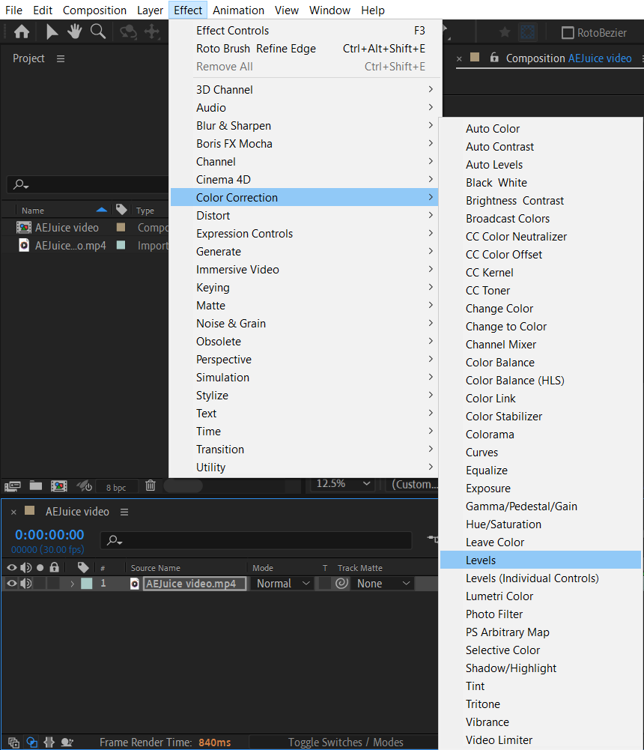Select the Home icon in the toolbar
The image size is (644, 750).
click(22, 32)
